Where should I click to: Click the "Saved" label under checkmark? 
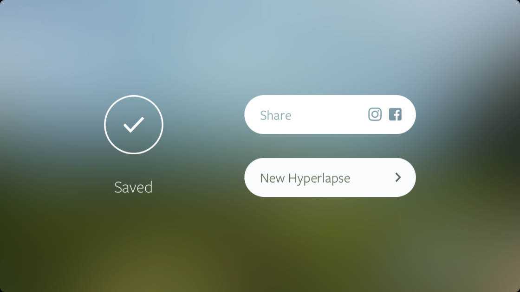click(133, 187)
